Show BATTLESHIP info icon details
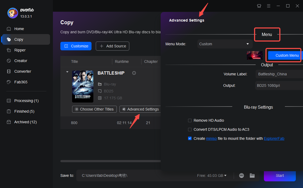The width and height of the screenshot is (303, 188). point(134,73)
